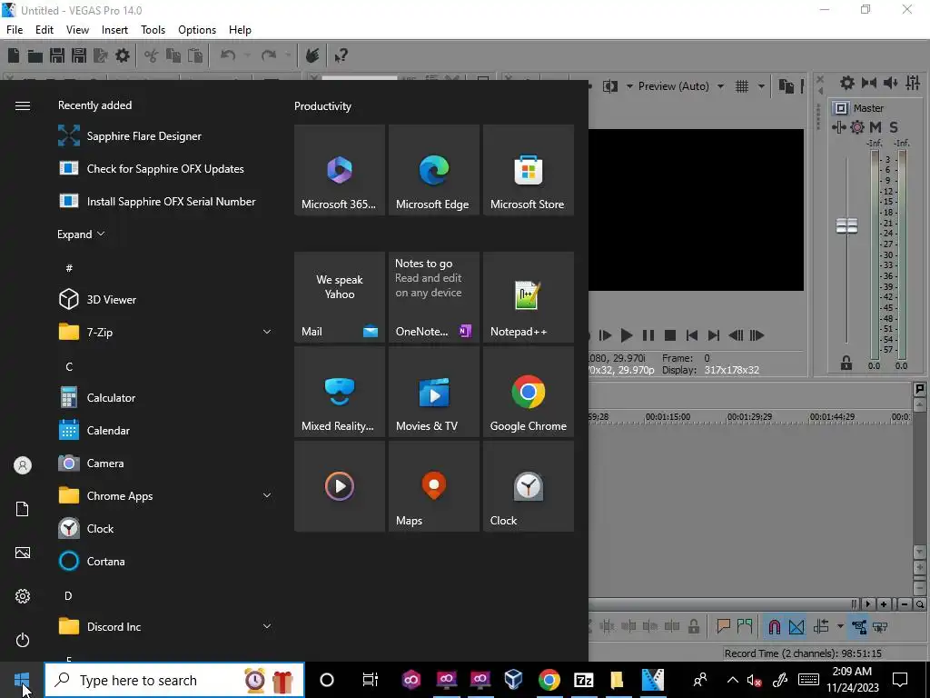Click the taskbar search box

point(174,680)
